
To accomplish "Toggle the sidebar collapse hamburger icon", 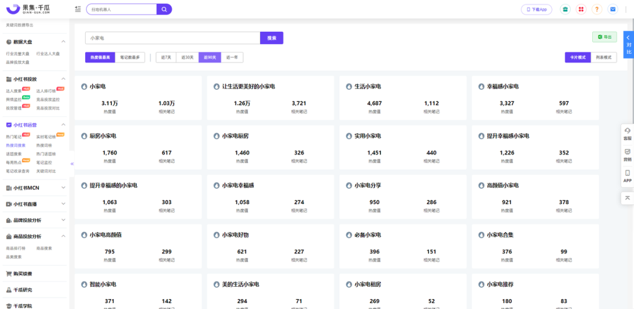I will tap(78, 9).
